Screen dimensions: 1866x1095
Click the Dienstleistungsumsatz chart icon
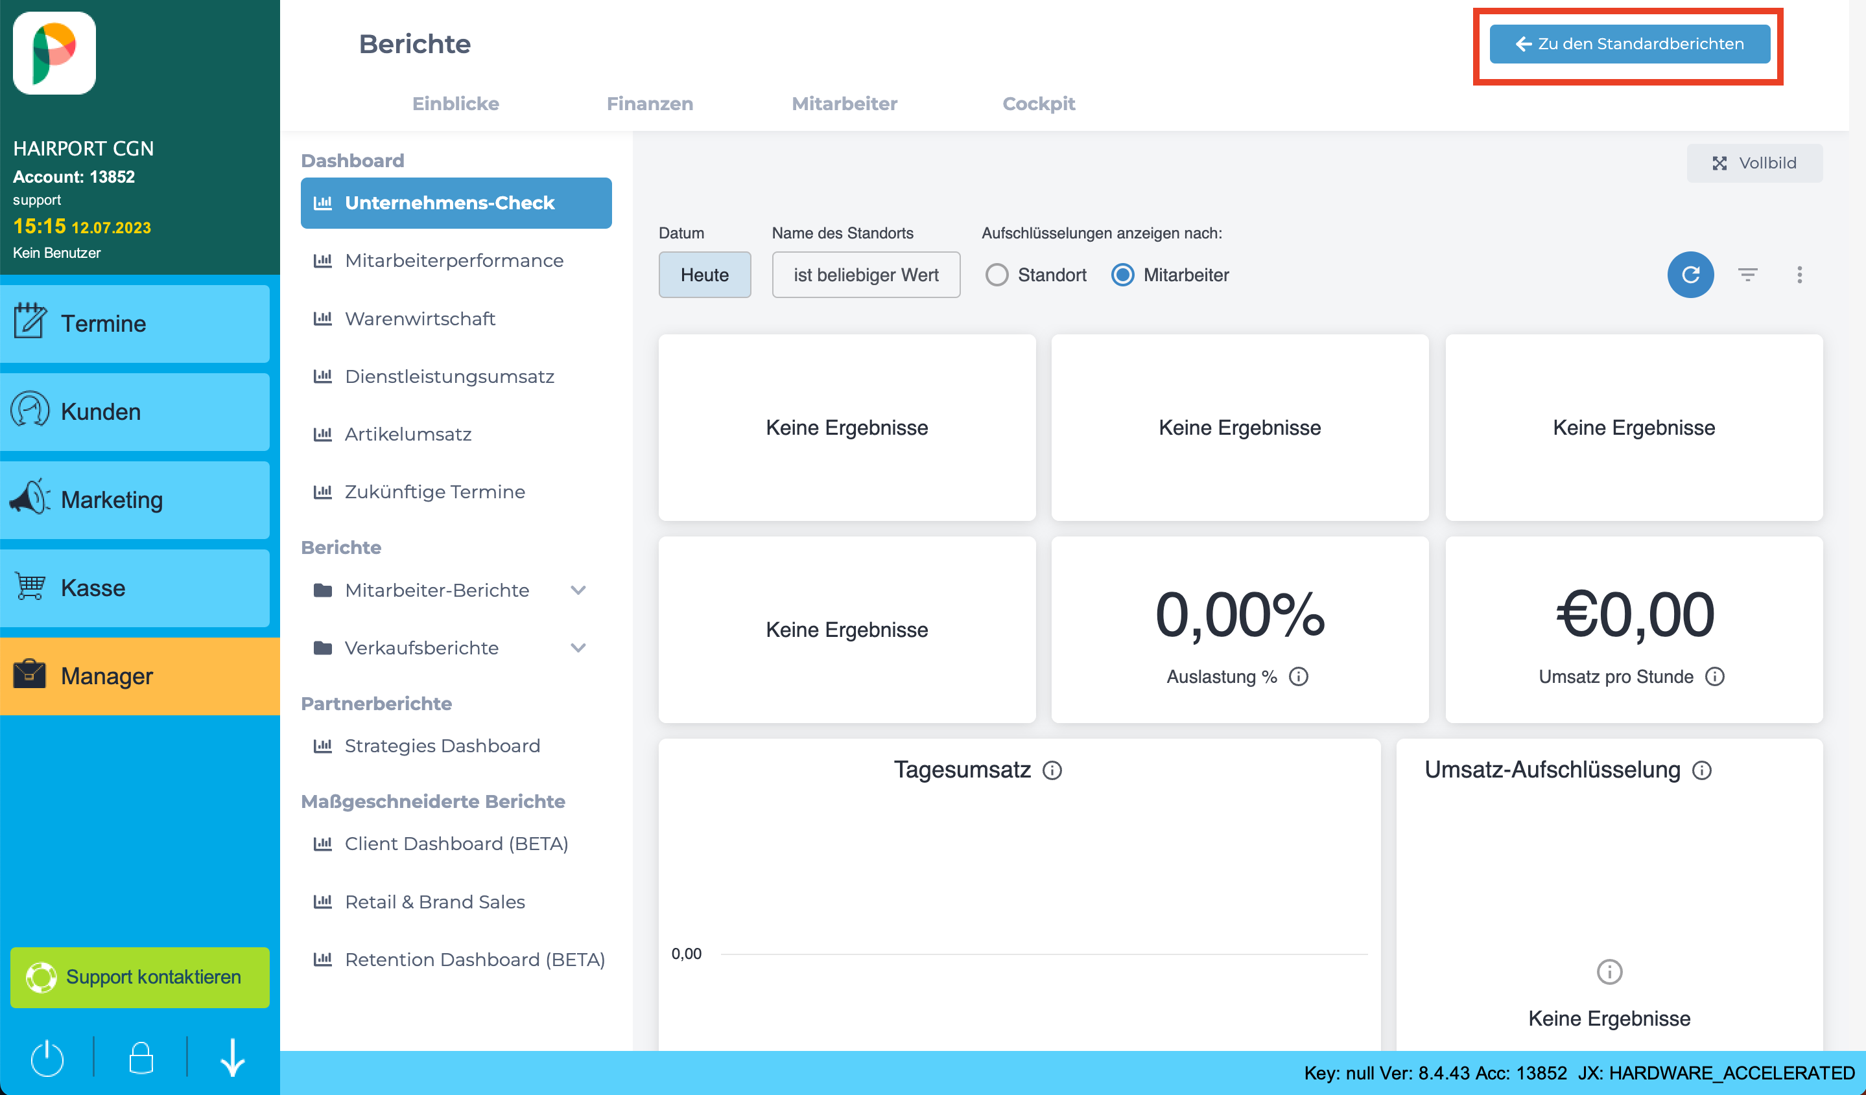pos(324,376)
